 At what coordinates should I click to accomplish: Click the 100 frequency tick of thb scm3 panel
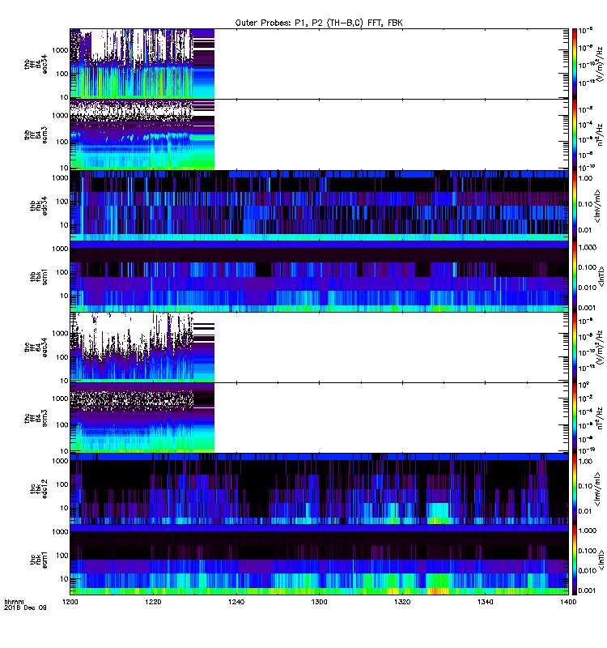(x=62, y=142)
